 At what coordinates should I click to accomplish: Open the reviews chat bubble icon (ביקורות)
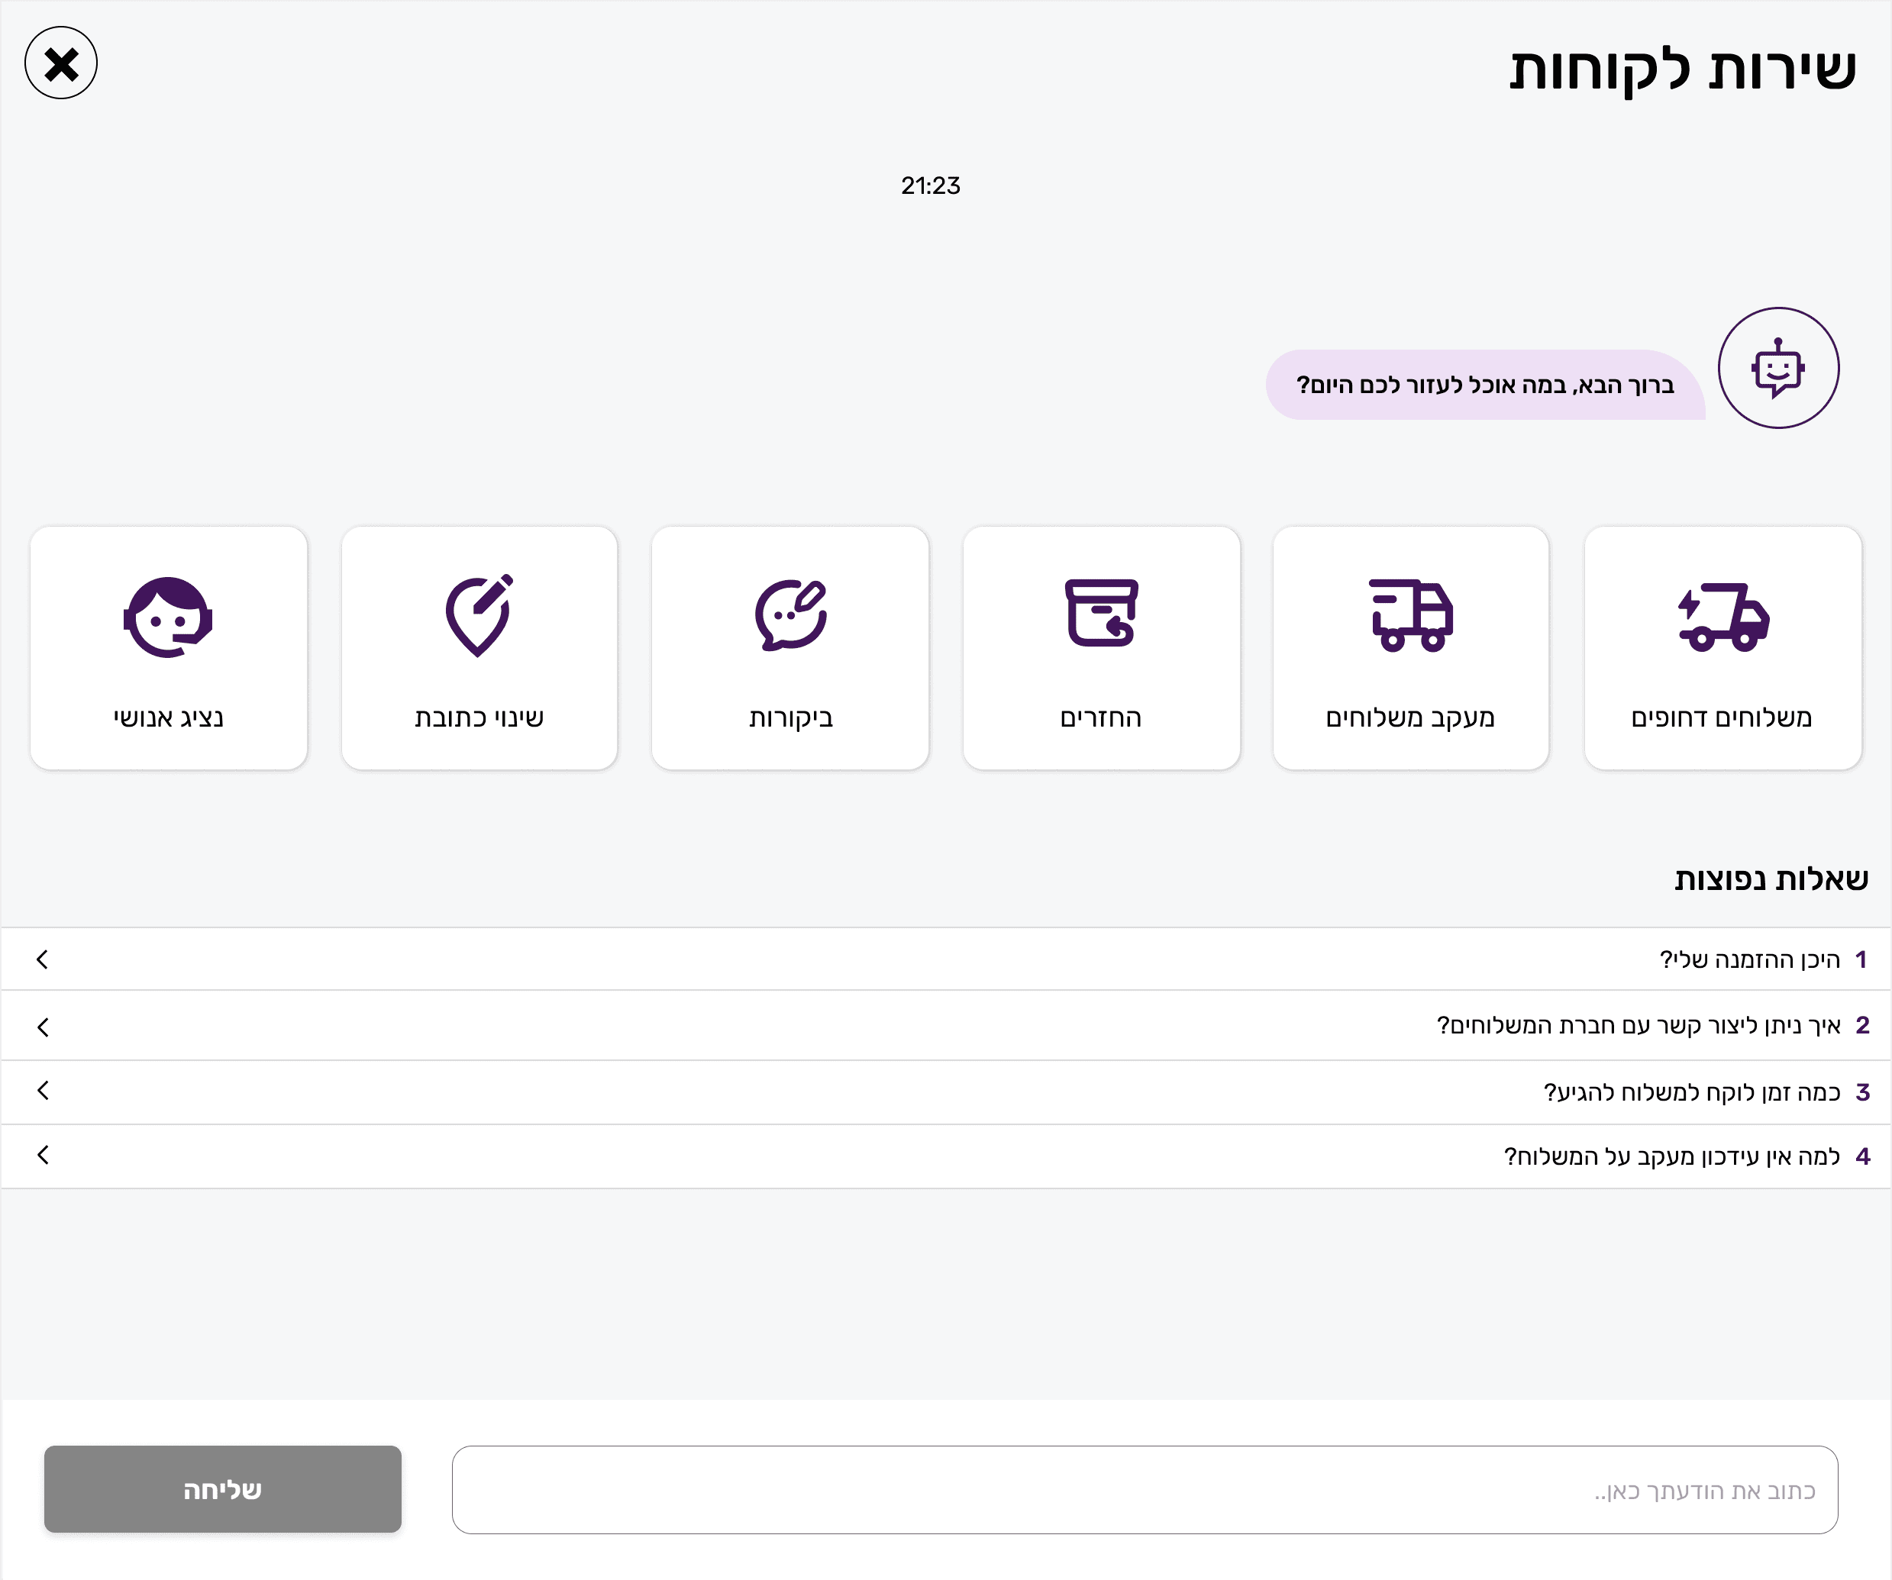(791, 615)
